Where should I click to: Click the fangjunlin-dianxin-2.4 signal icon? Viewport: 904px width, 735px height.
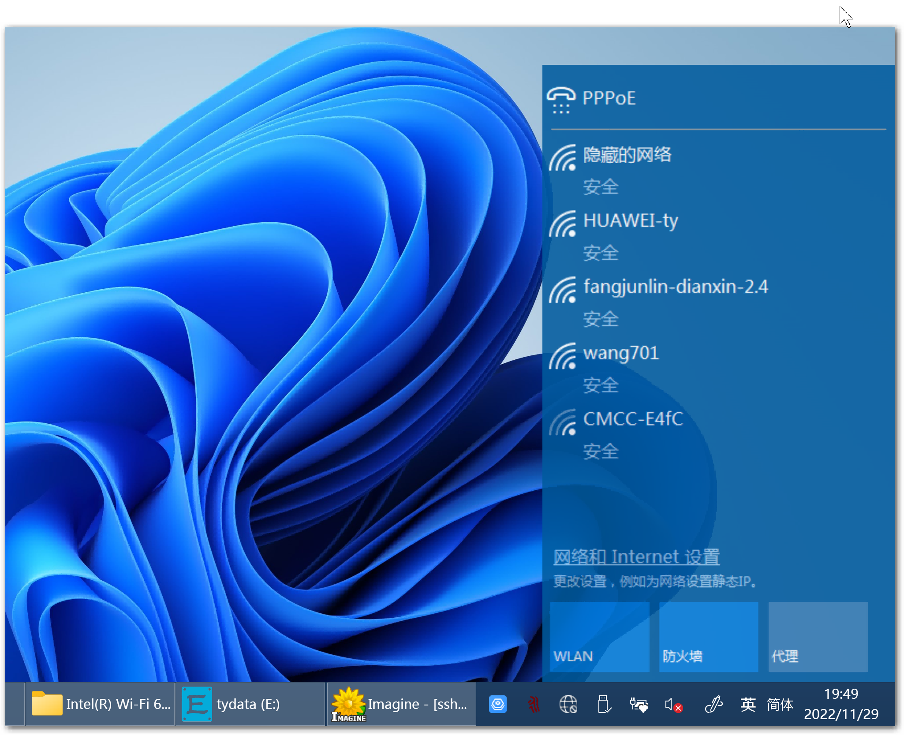(x=562, y=290)
